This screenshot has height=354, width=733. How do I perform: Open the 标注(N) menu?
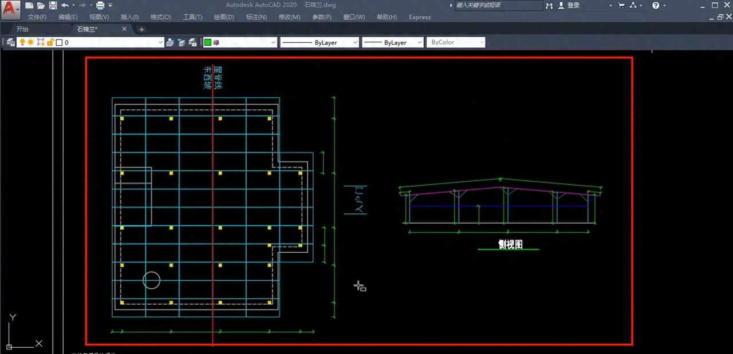[x=256, y=17]
